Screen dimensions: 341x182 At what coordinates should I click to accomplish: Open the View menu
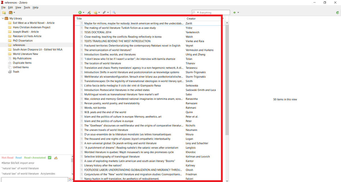click(x=18, y=7)
